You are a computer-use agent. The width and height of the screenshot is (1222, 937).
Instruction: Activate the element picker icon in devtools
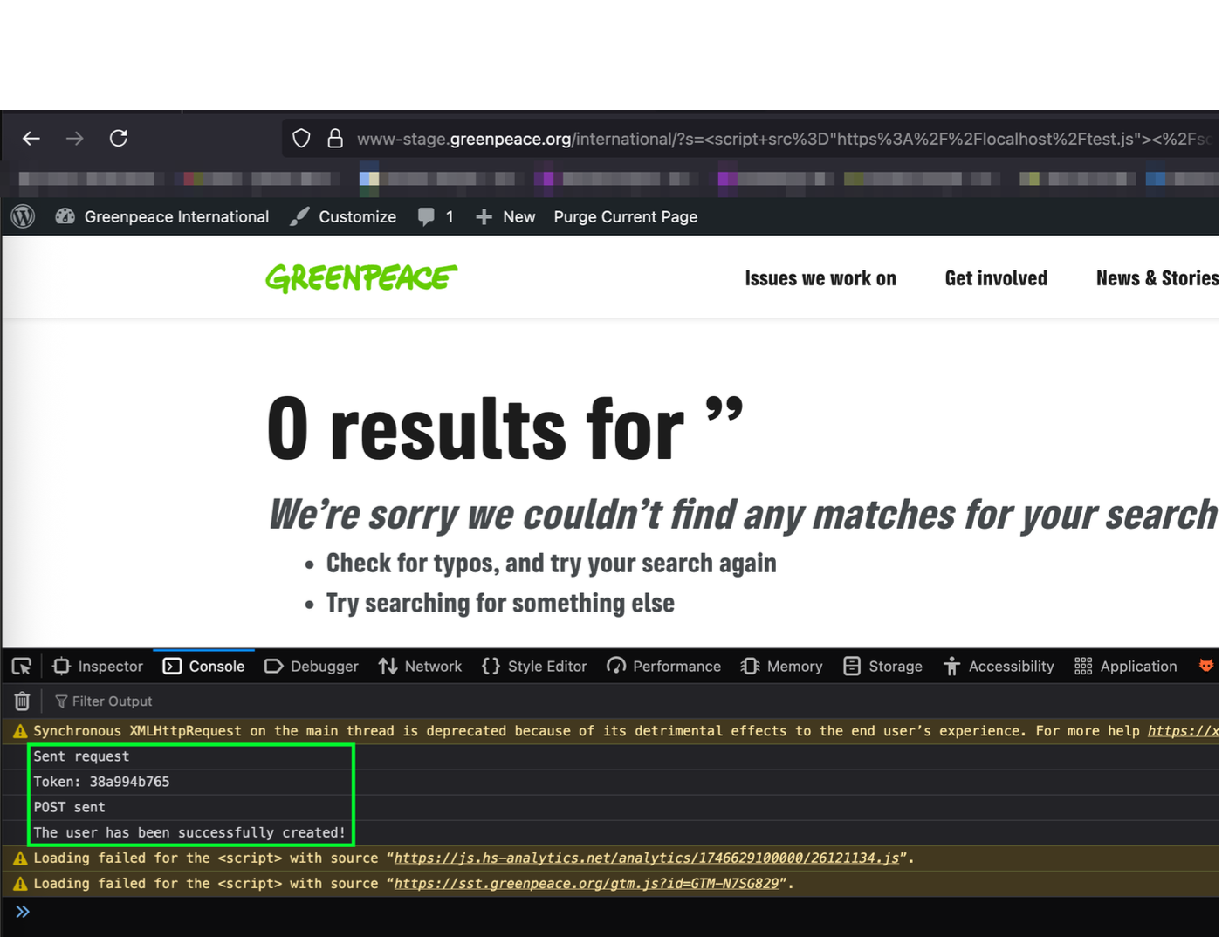[x=22, y=667]
